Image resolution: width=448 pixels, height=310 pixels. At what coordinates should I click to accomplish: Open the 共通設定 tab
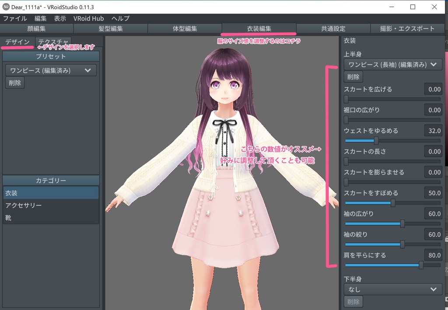pos(333,28)
